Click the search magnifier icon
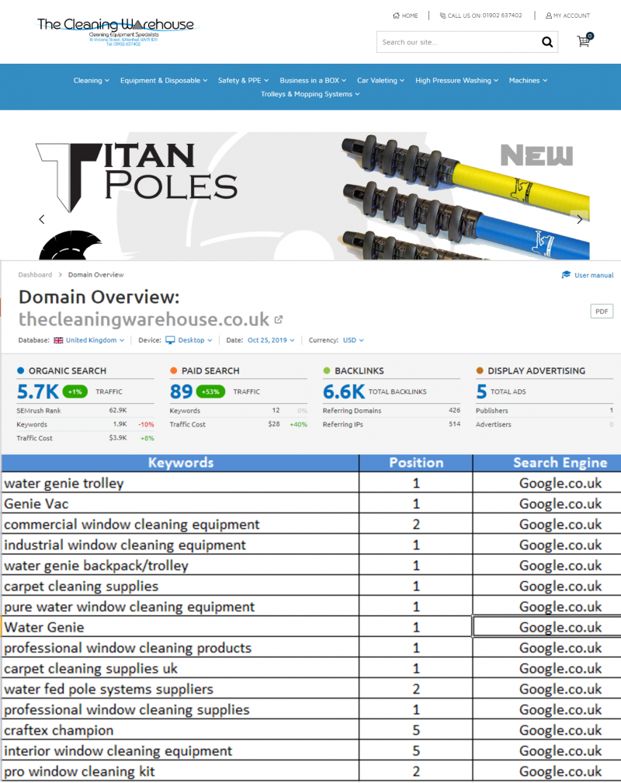Image resolution: width=621 pixels, height=783 pixels. coord(547,42)
